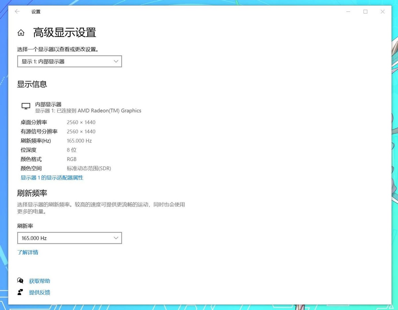This screenshot has height=310, width=398.
Task: Select the 2560 × 1440 桌面分辨率 value
Action: tap(81, 122)
